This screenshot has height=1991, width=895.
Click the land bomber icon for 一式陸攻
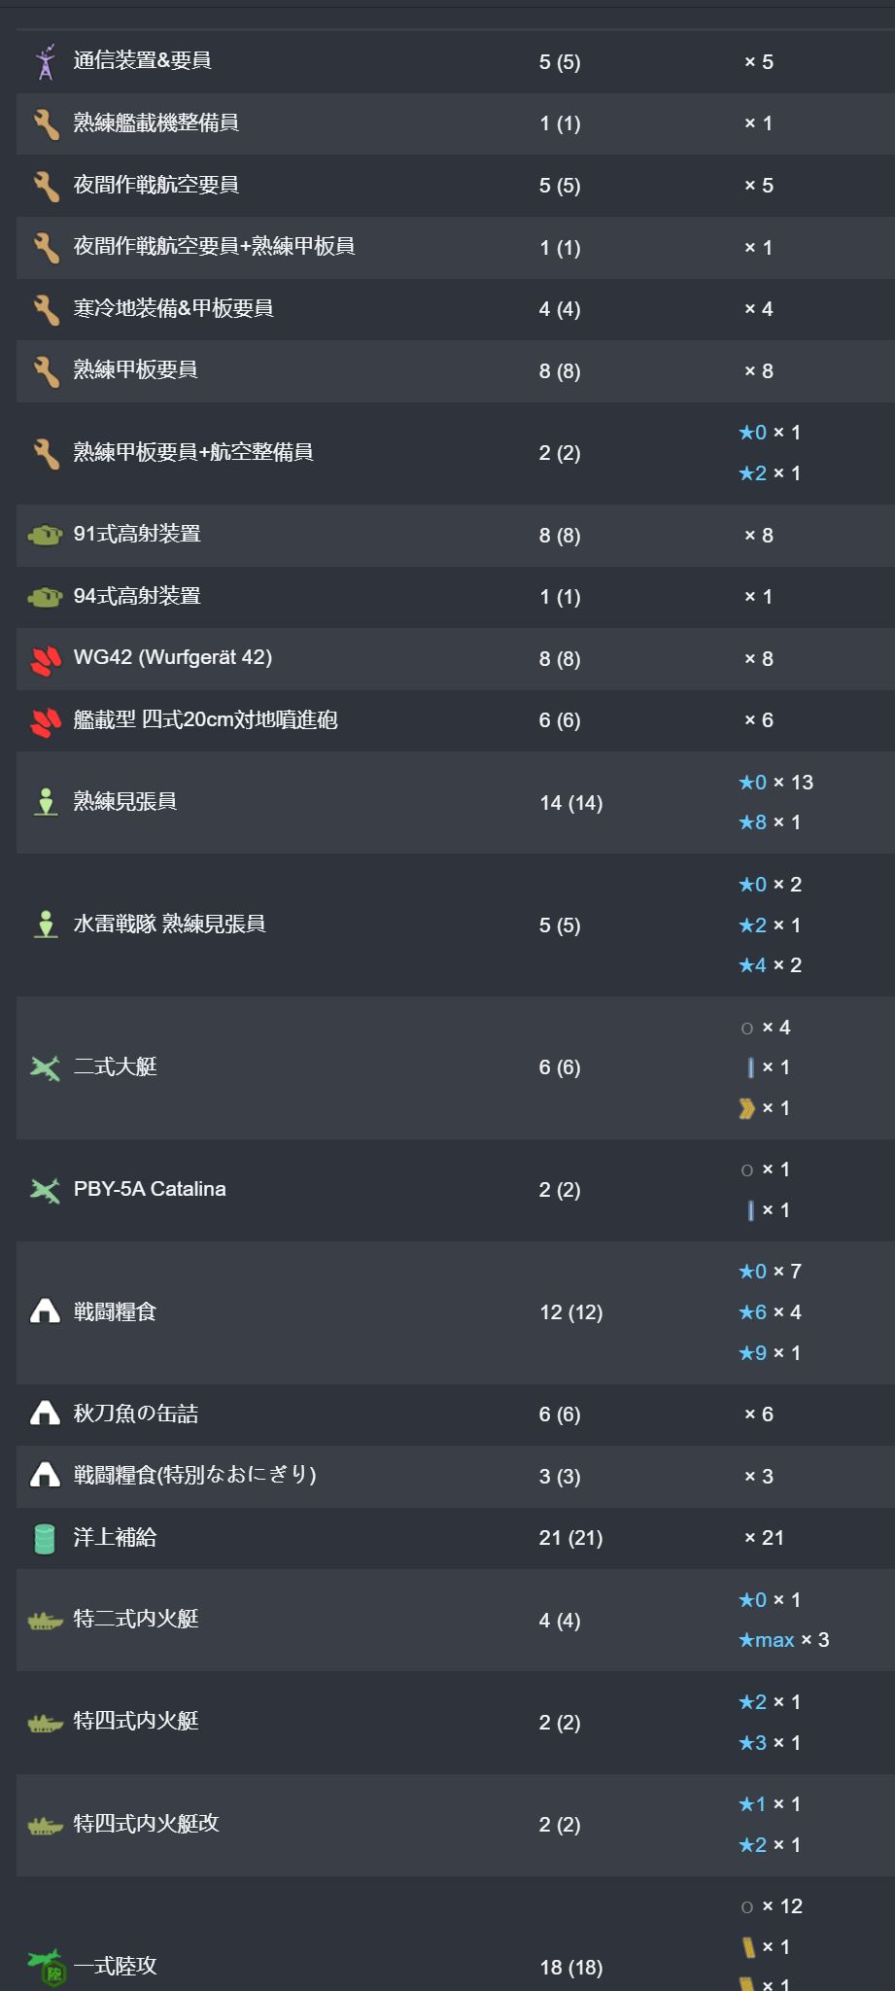pyautogui.click(x=46, y=1967)
